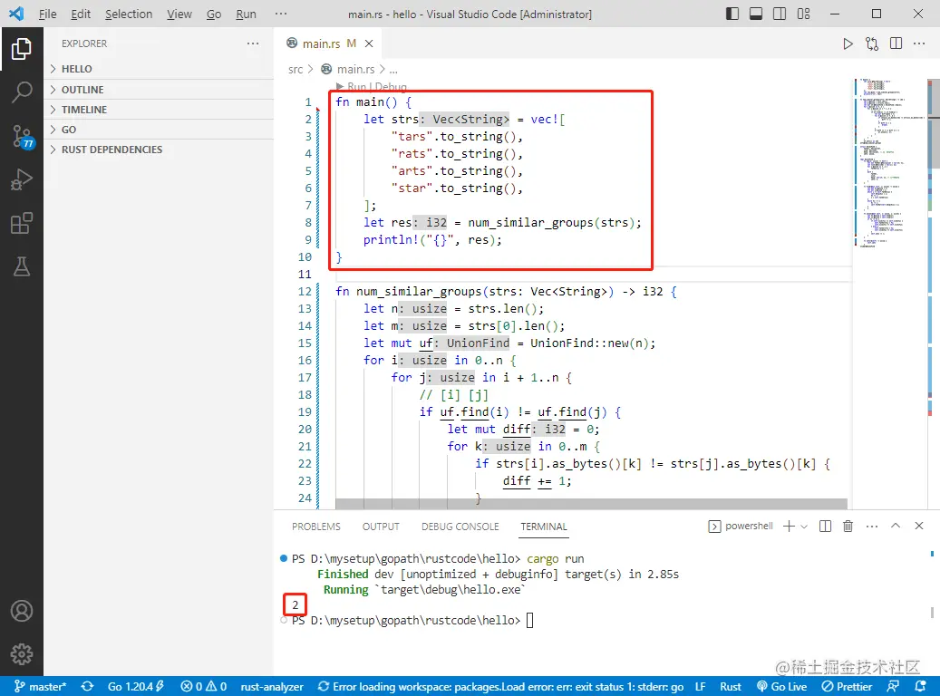Screen dimensions: 940x696
Task: Open terminal panel more actions ellipsis
Action: [872, 527]
